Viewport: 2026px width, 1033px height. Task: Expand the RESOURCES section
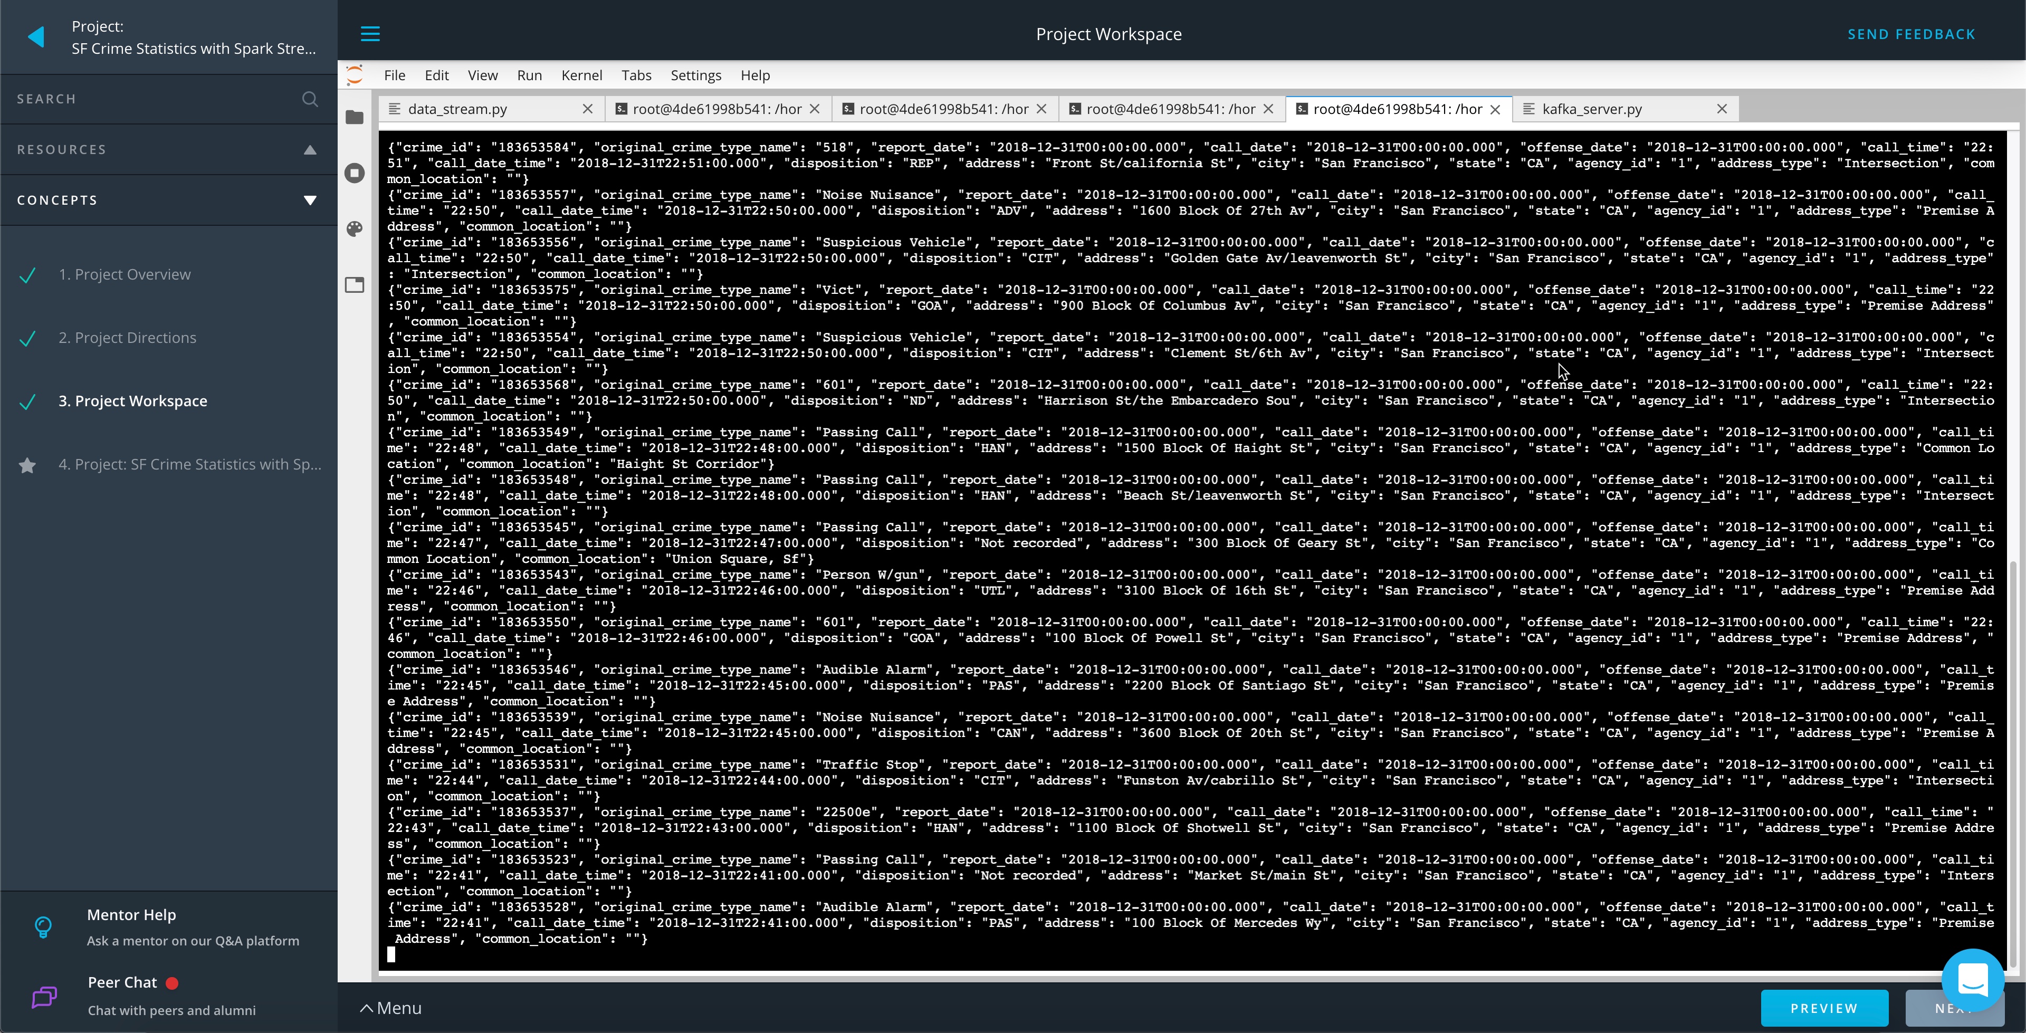[x=310, y=149]
